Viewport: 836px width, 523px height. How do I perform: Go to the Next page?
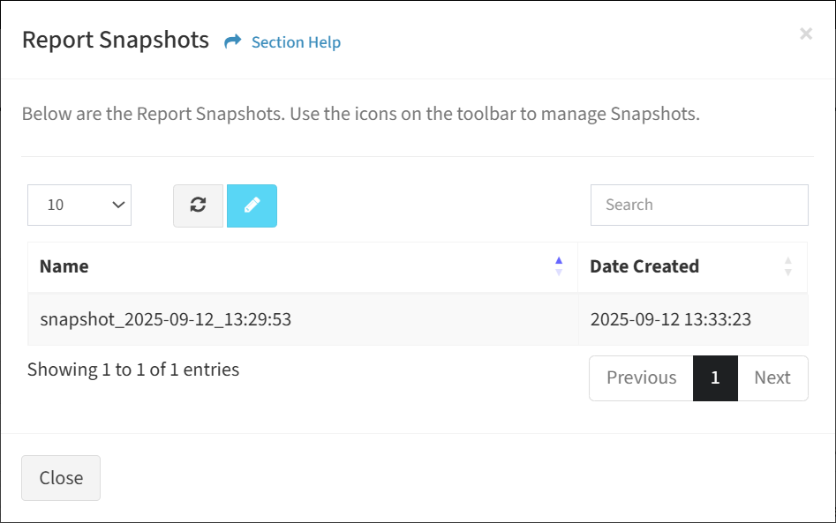coord(772,377)
